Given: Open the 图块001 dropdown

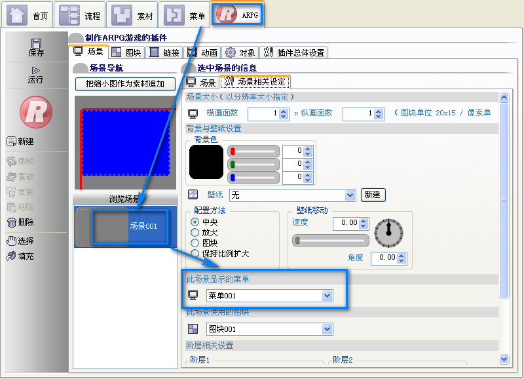Looking at the screenshot, I should click(269, 329).
